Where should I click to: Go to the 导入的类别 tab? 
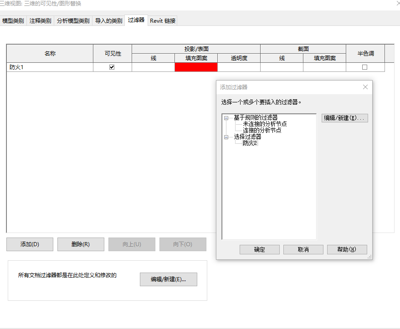tap(109, 20)
